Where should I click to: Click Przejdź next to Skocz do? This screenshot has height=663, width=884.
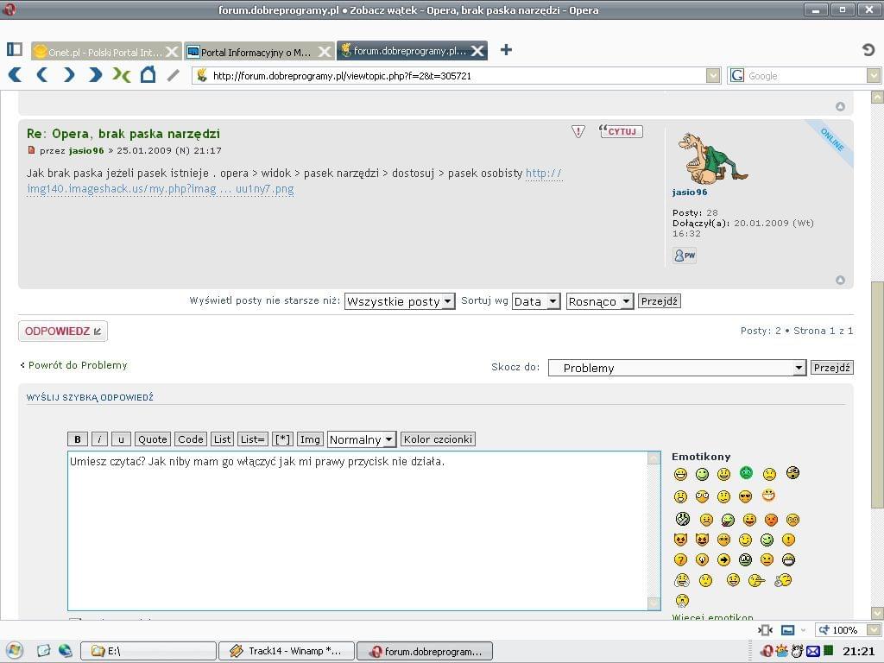point(831,368)
